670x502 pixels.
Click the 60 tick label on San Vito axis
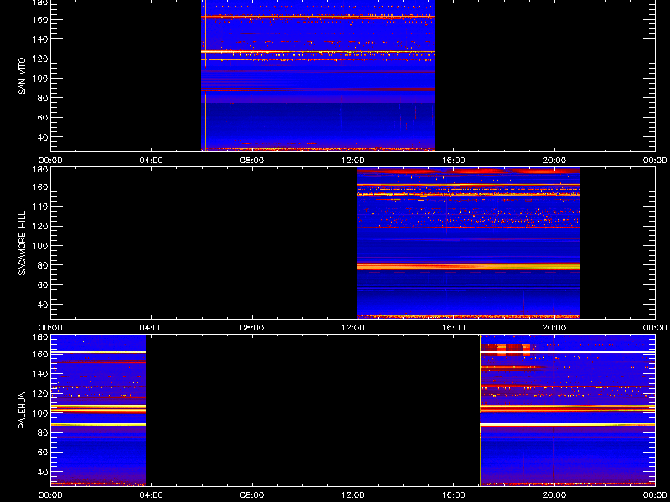point(41,118)
